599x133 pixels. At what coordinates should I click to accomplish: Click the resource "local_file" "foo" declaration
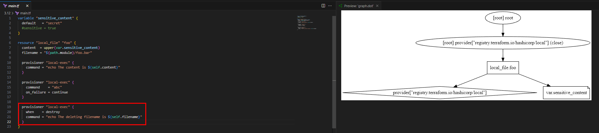pos(47,43)
